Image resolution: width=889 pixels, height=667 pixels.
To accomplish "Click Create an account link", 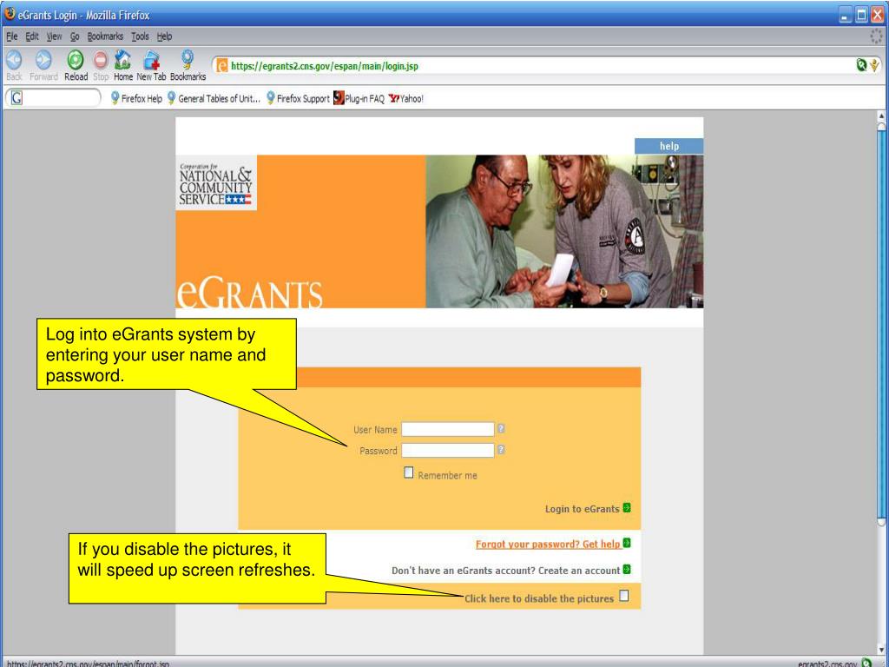I will tap(579, 571).
